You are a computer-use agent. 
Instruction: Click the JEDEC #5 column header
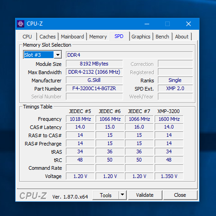coord(80,111)
